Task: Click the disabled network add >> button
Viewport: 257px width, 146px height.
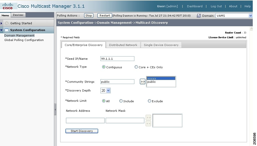Action: (148, 117)
